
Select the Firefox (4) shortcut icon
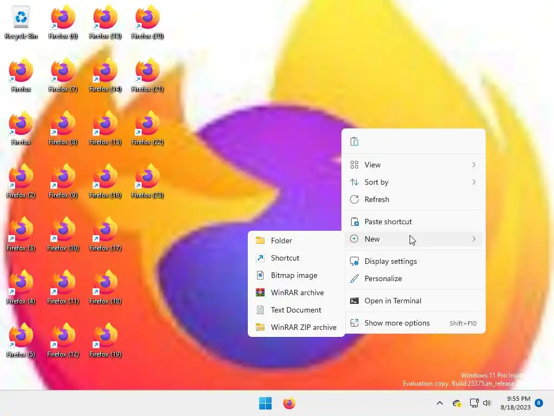21,287
